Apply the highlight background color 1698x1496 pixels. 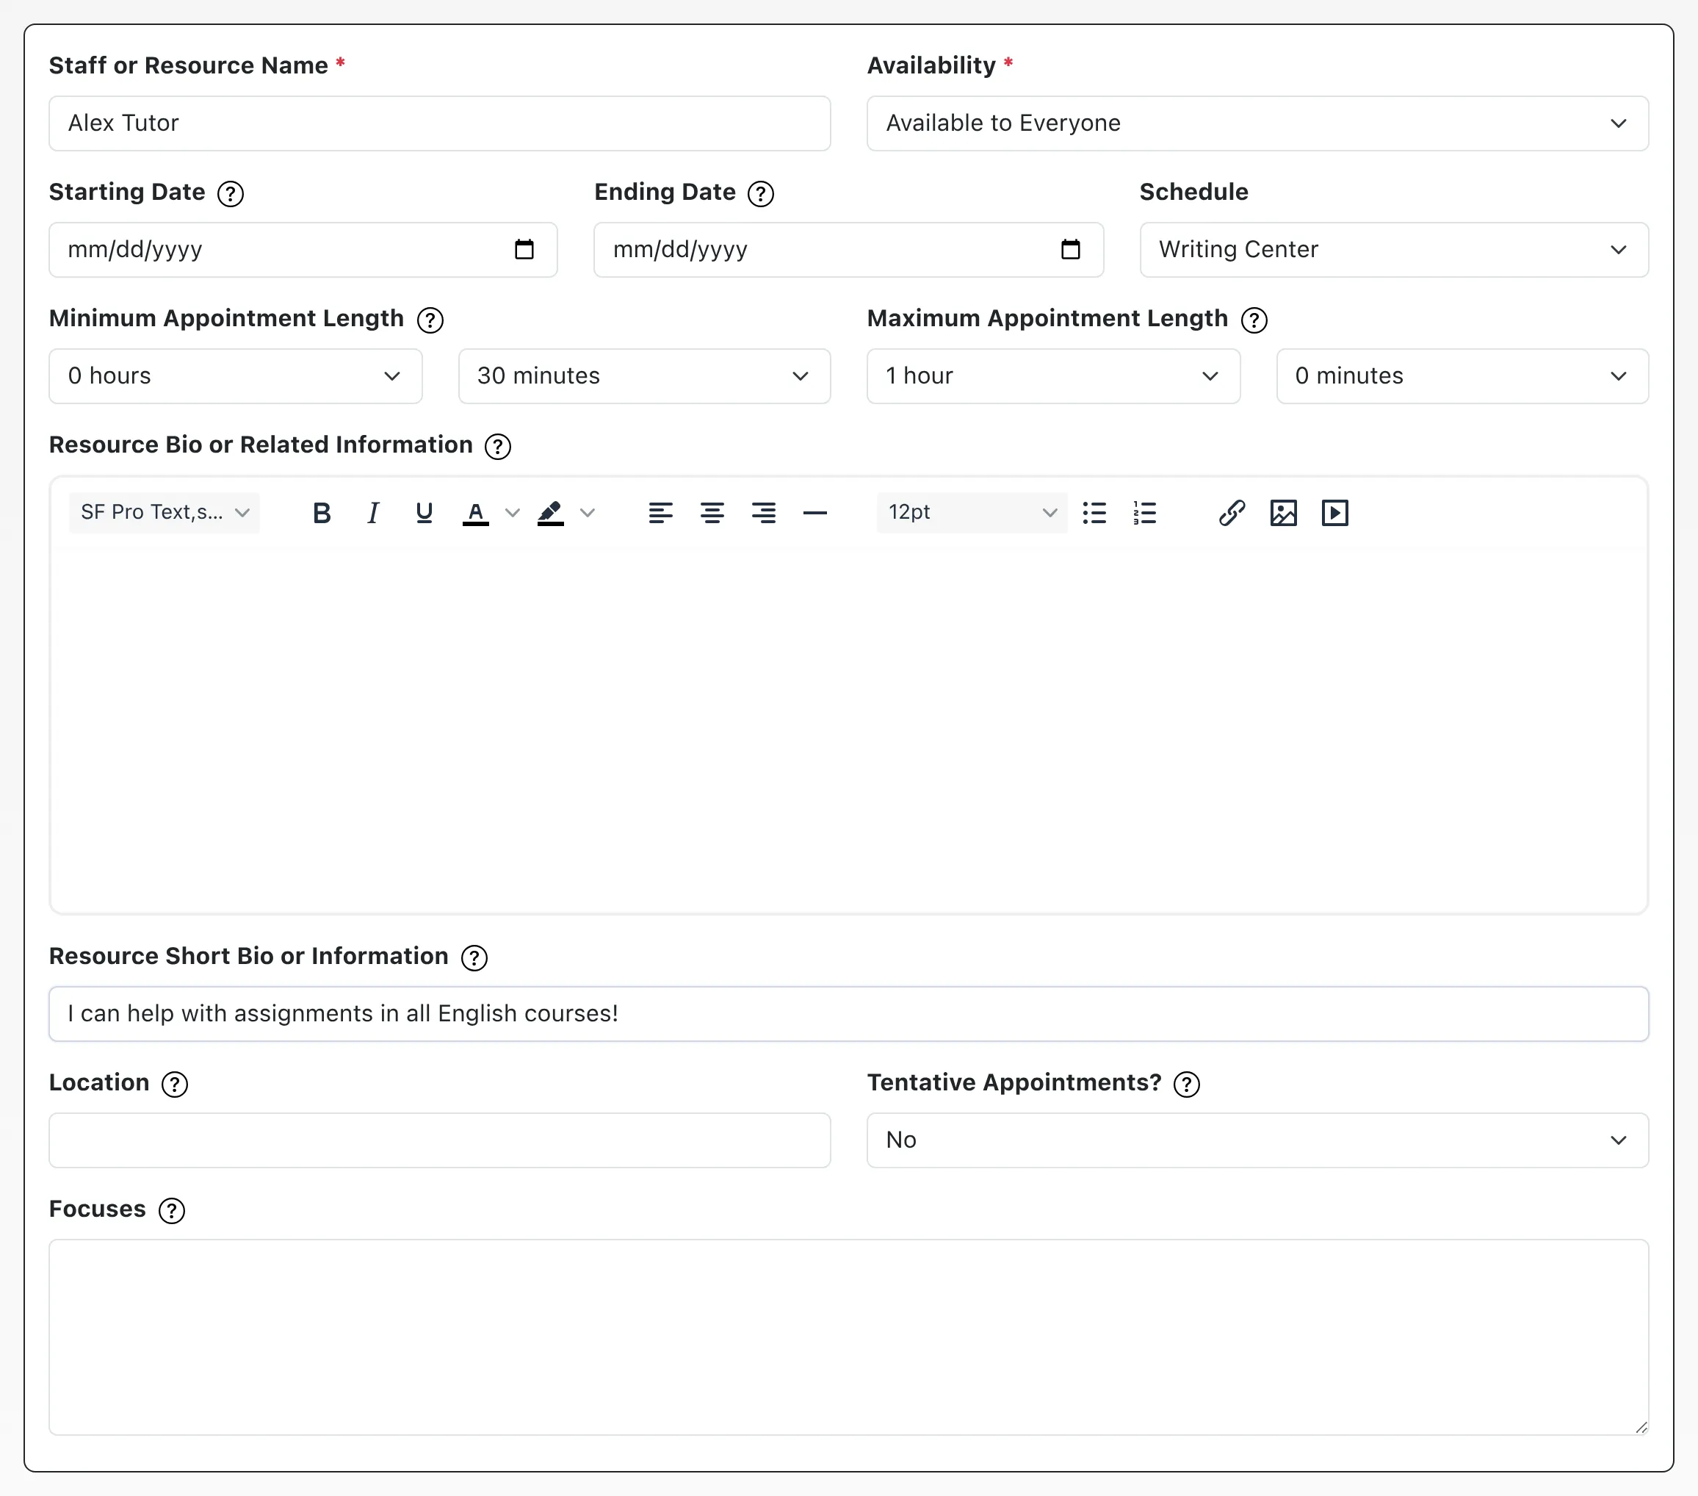tap(551, 513)
